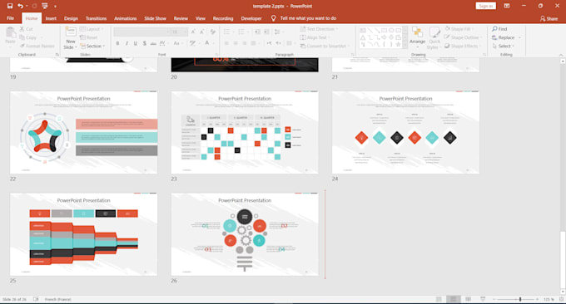The height and width of the screenshot is (304, 566).
Task: Select slide 26 thumbnail with lightbulb graphic
Action: 245,234
